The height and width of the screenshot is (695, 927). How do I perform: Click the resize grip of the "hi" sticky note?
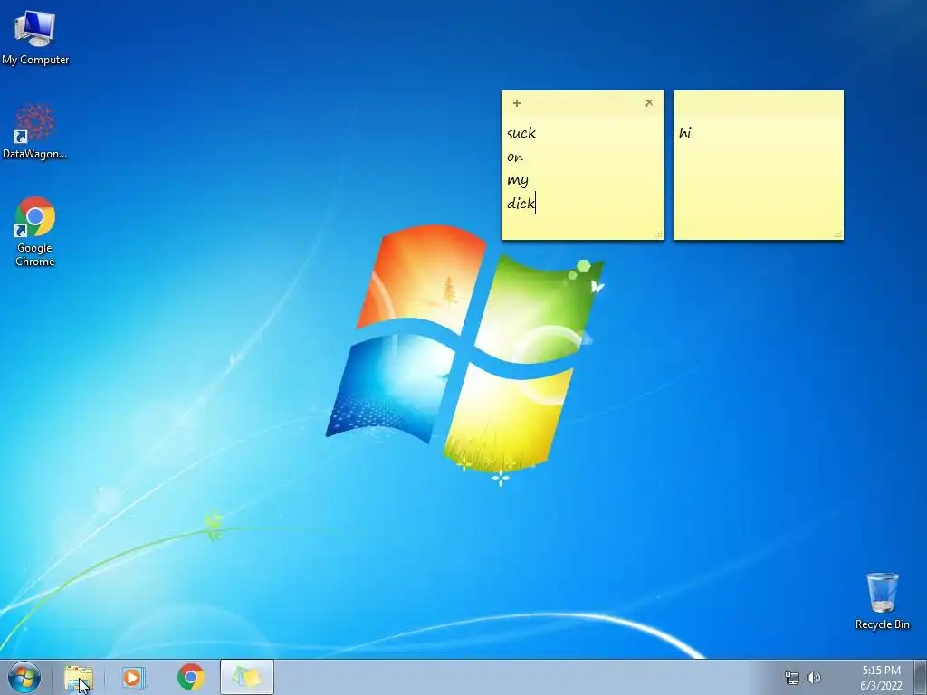point(837,234)
